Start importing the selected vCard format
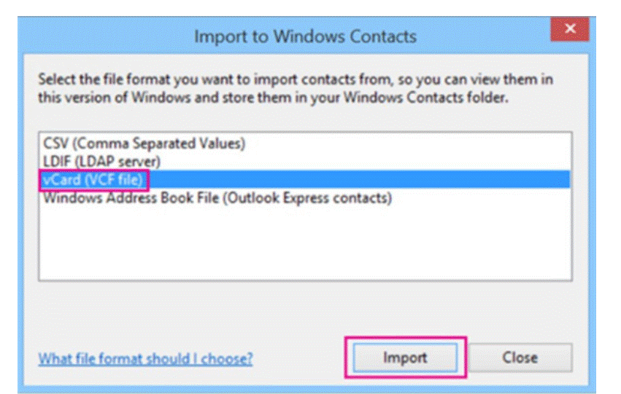The width and height of the screenshot is (621, 394). click(405, 358)
